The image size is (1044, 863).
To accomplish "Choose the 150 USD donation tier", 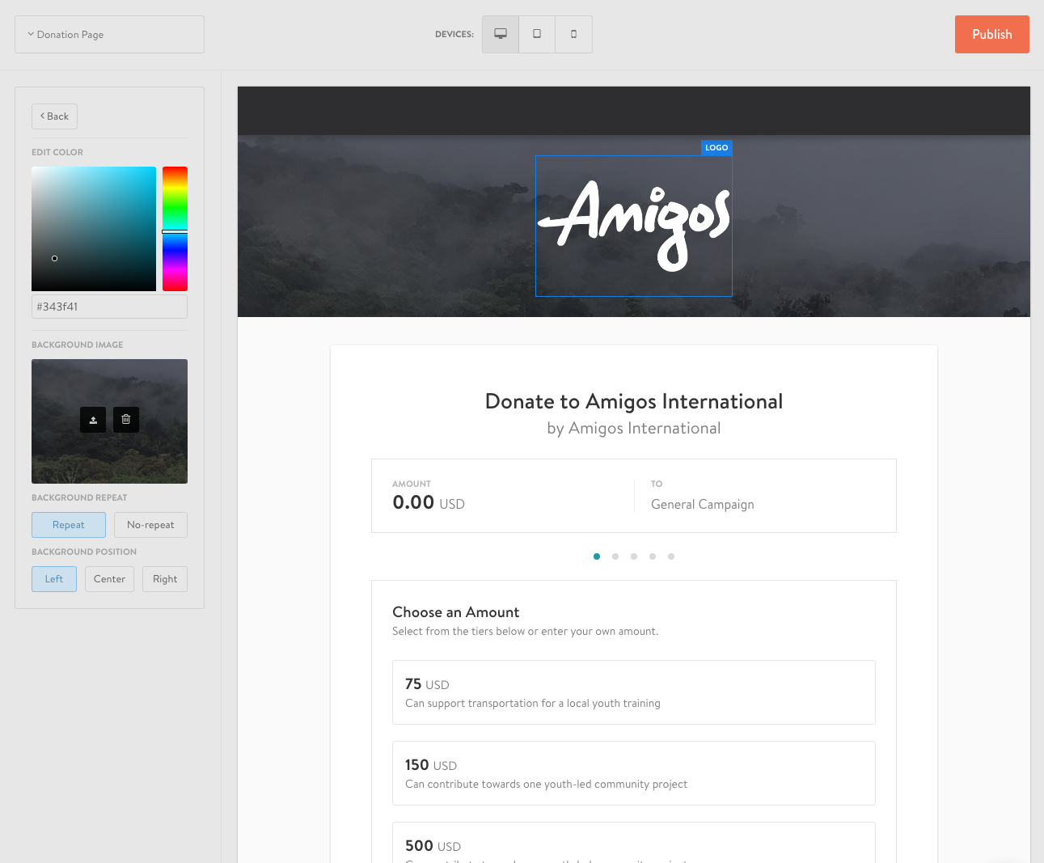I will click(x=634, y=773).
